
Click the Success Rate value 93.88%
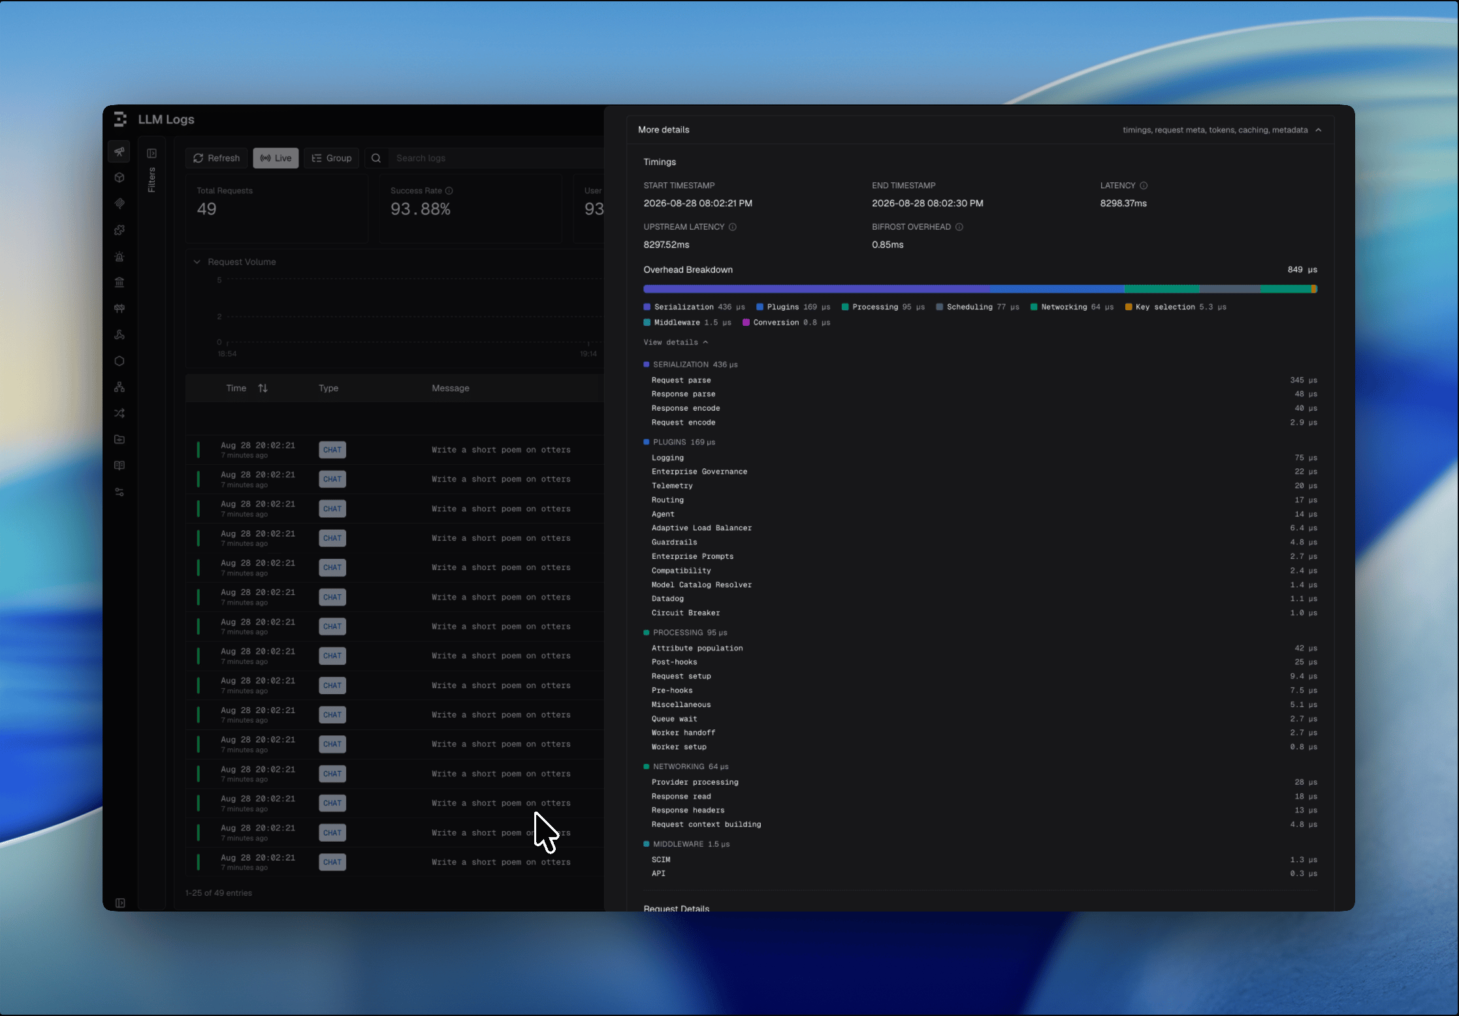click(421, 209)
